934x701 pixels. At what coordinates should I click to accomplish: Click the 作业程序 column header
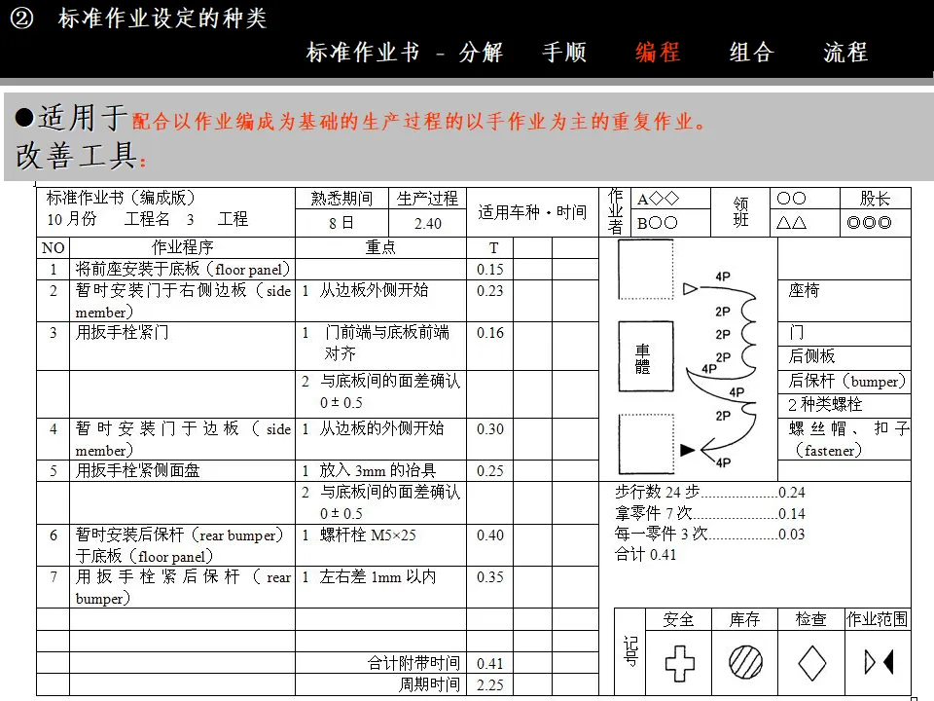(182, 247)
